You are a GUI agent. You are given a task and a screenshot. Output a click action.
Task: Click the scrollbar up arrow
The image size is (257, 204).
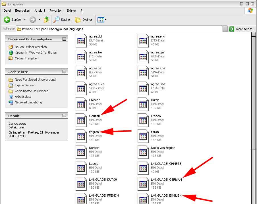(x=254, y=34)
